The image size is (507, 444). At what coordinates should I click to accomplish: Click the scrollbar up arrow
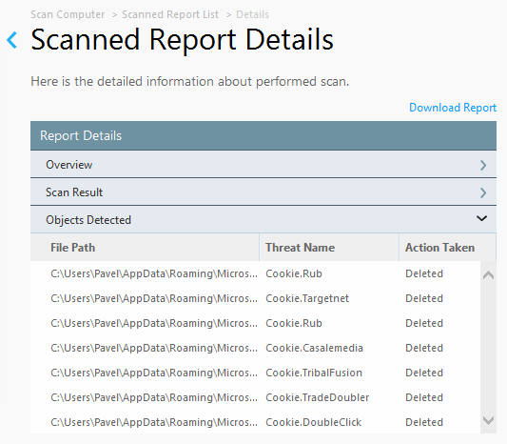click(x=488, y=275)
